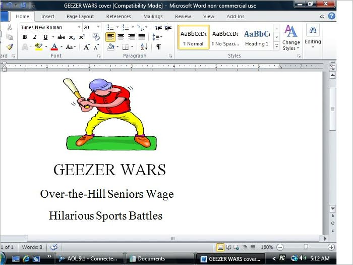The height and width of the screenshot is (265, 353).
Task: Click the Zoom In plus button
Action: [331, 247]
